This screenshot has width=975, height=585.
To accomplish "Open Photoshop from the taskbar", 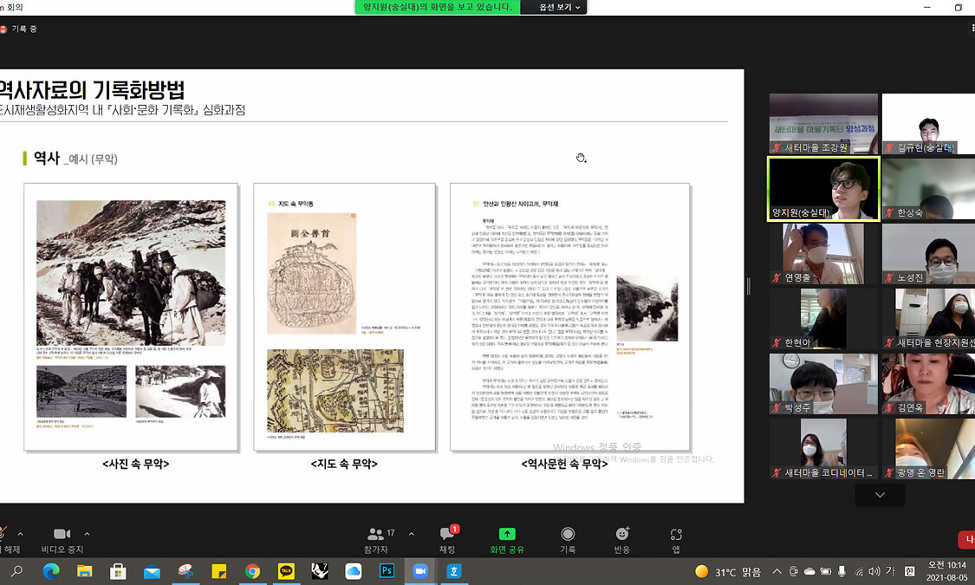I will 387,571.
